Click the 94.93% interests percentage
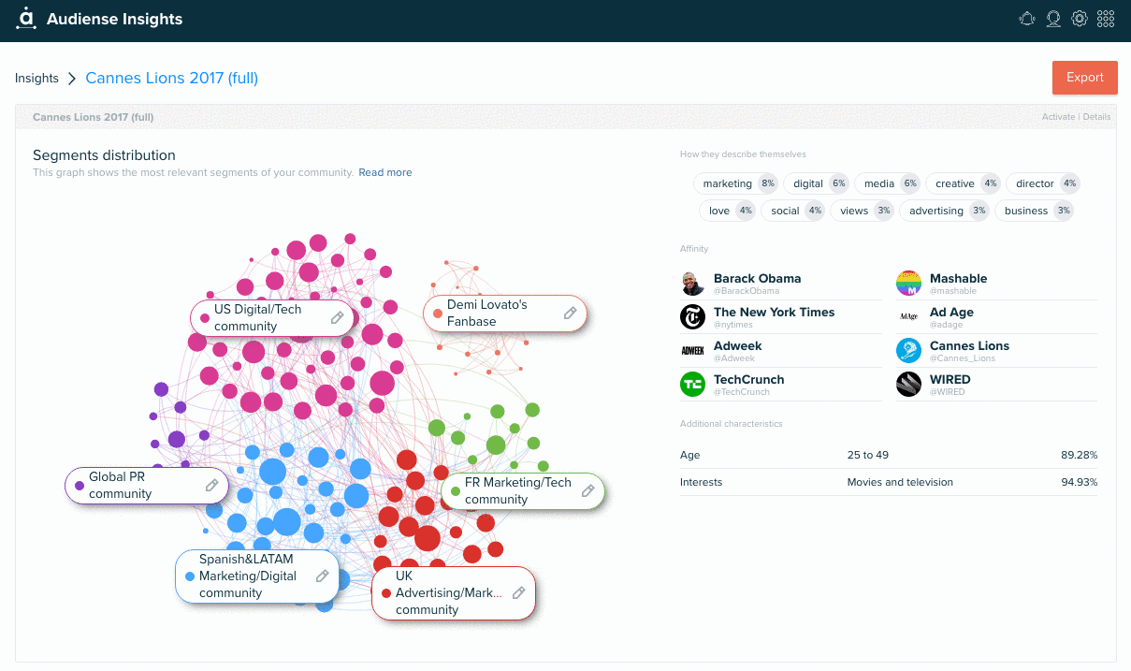This screenshot has width=1131, height=671. click(1079, 483)
